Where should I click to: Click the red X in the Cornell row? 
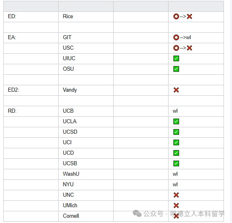pyautogui.click(x=176, y=216)
